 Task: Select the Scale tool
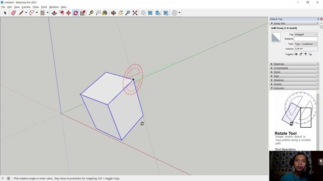click(83, 13)
